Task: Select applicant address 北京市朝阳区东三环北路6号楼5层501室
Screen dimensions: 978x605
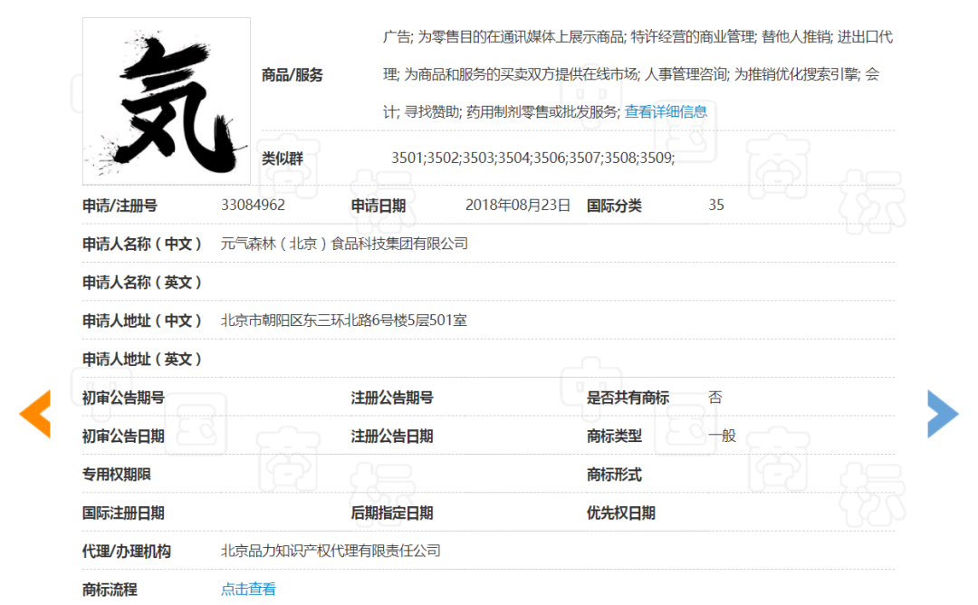Action: [x=344, y=321]
